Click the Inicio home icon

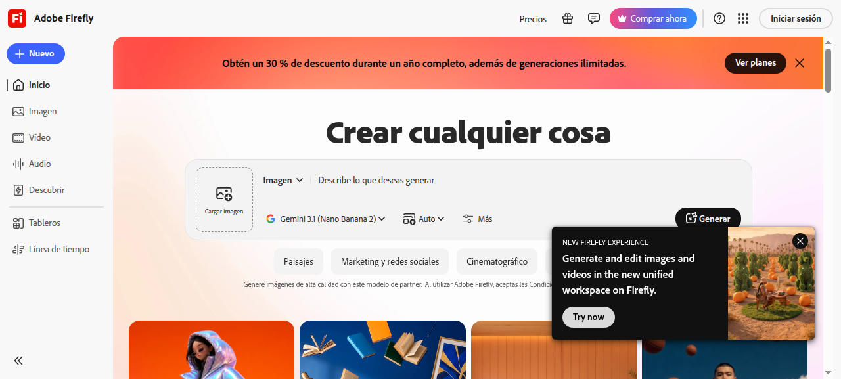(18, 85)
